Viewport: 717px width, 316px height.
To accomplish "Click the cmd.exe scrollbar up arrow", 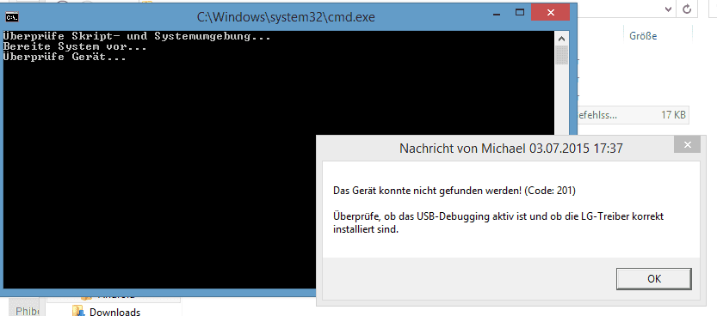I will (562, 39).
